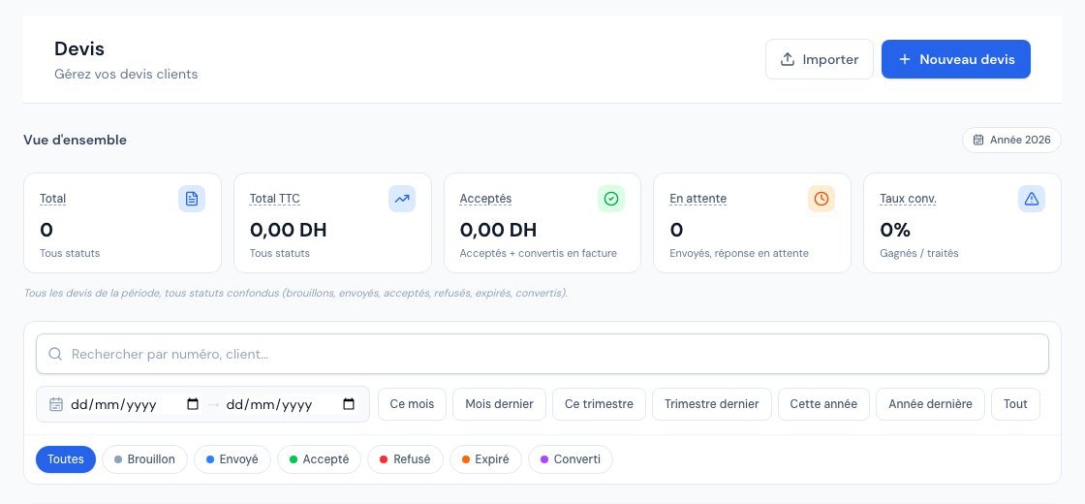The height and width of the screenshot is (504, 1085).
Task: Click the plus icon in Nouveau devs button
Action: [x=905, y=59]
